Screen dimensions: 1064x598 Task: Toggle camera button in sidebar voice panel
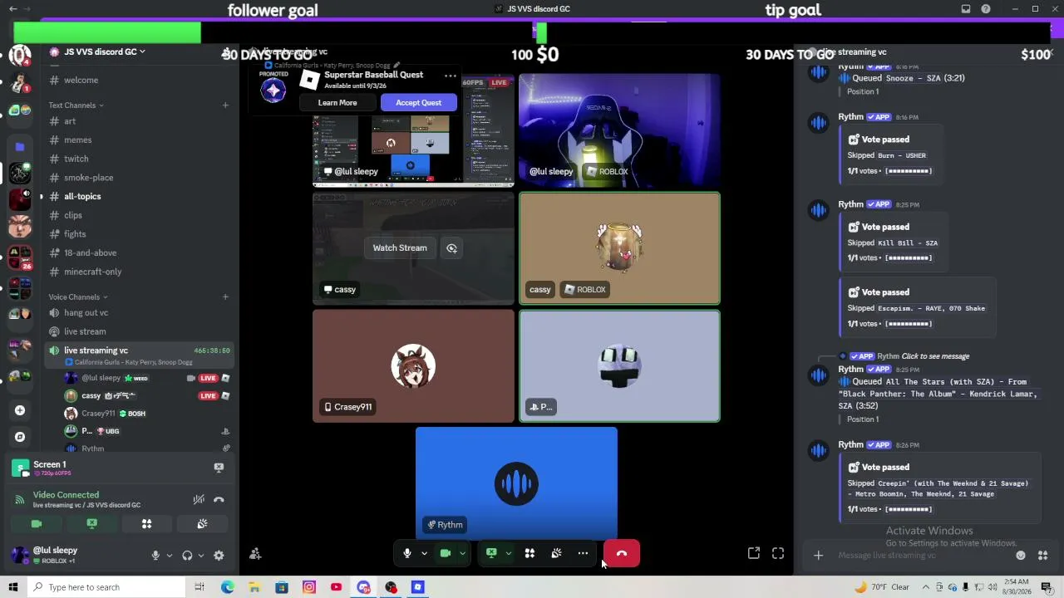[37, 524]
